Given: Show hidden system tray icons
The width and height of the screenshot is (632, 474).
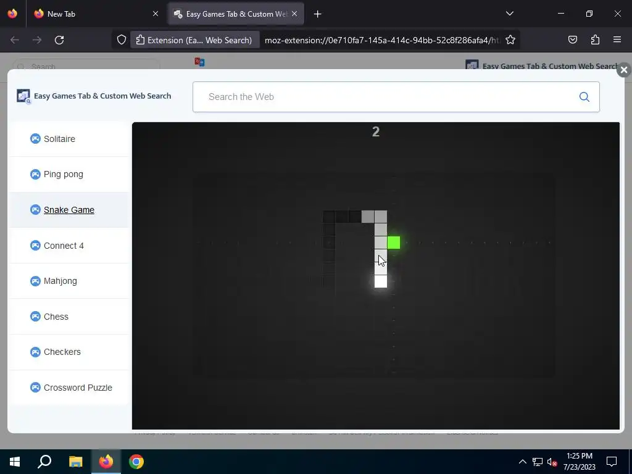Looking at the screenshot, I should point(522,462).
